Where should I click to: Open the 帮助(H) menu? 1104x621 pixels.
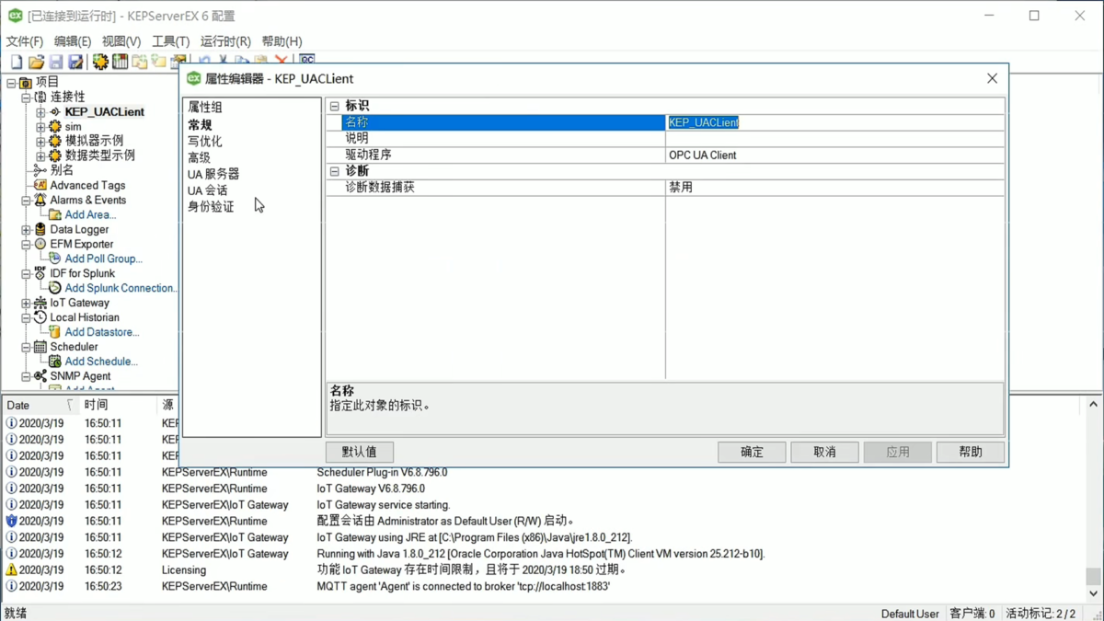click(x=282, y=41)
